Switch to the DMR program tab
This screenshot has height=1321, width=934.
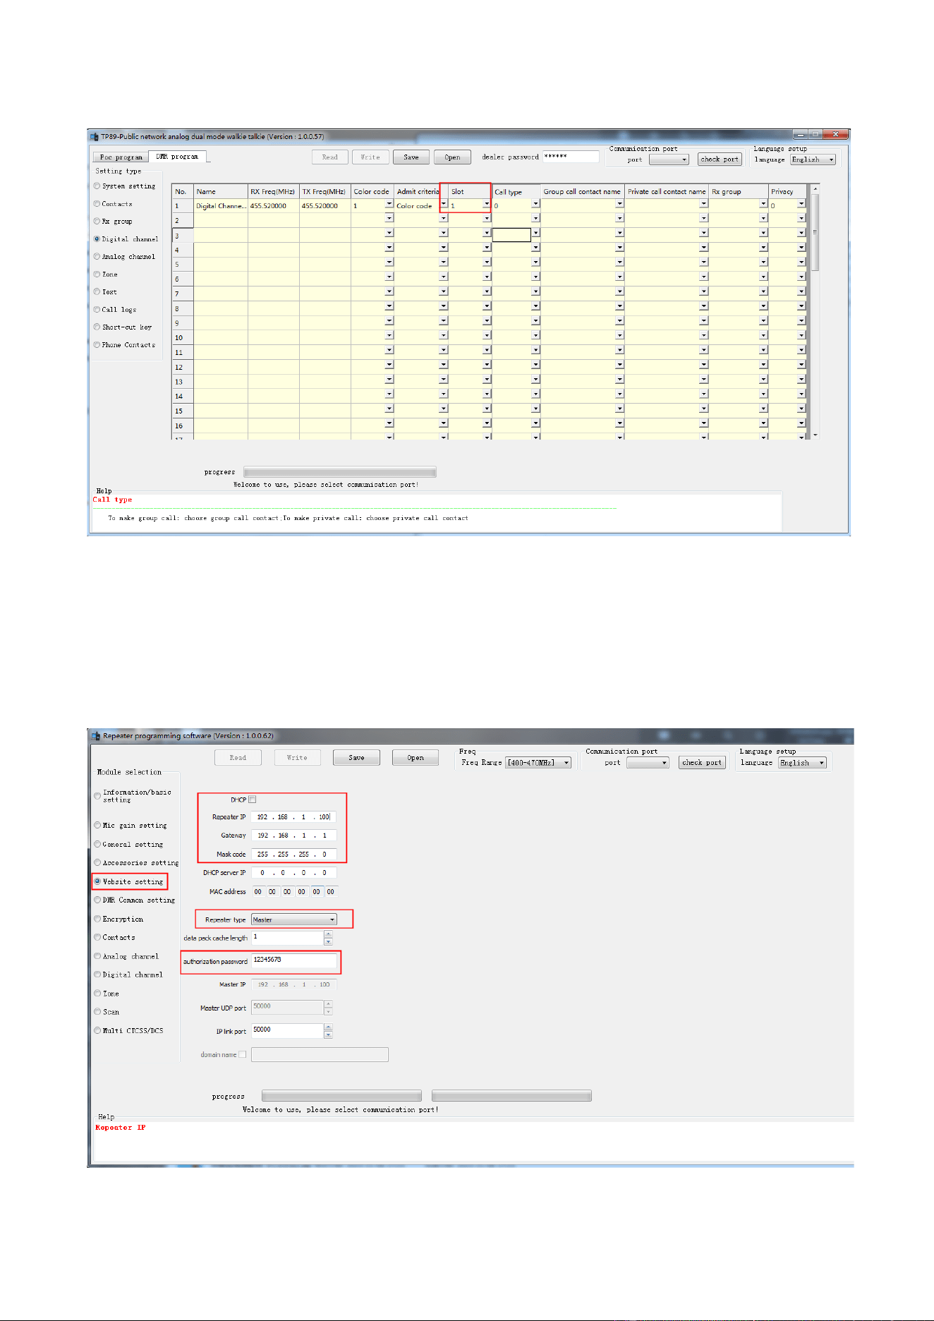[x=177, y=157]
